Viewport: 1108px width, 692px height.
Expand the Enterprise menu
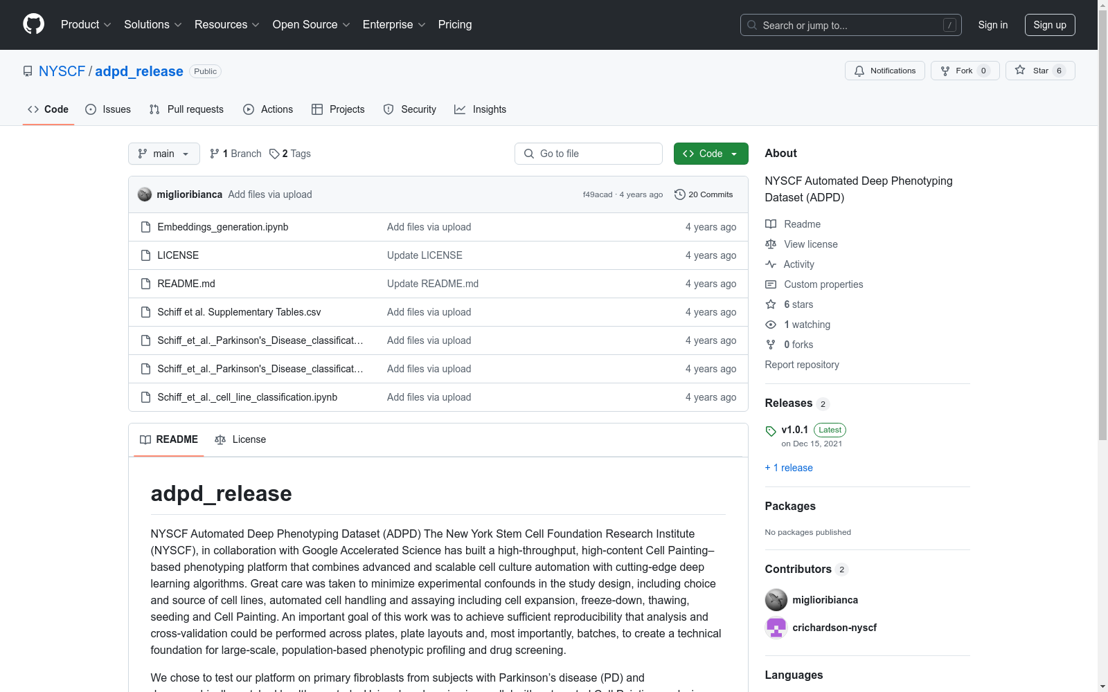point(394,25)
